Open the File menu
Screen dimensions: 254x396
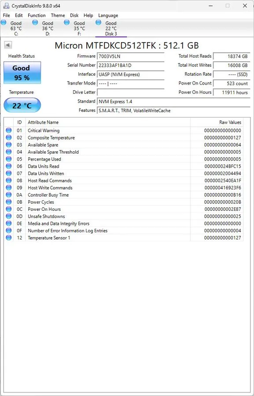tap(7, 15)
